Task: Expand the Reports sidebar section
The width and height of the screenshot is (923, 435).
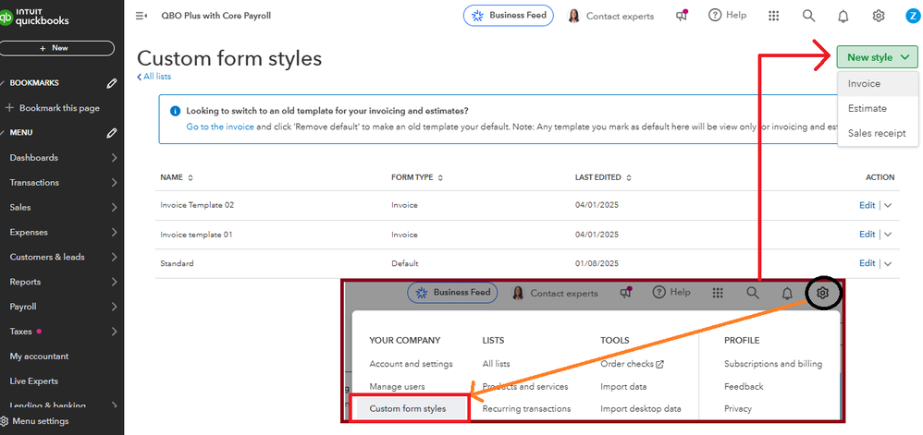Action: (x=113, y=282)
